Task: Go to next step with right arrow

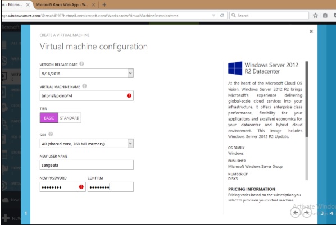Action: [x=307, y=213]
